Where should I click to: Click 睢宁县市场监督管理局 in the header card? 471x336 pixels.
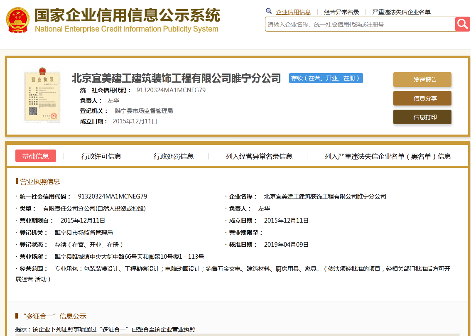pyautogui.click(x=144, y=111)
